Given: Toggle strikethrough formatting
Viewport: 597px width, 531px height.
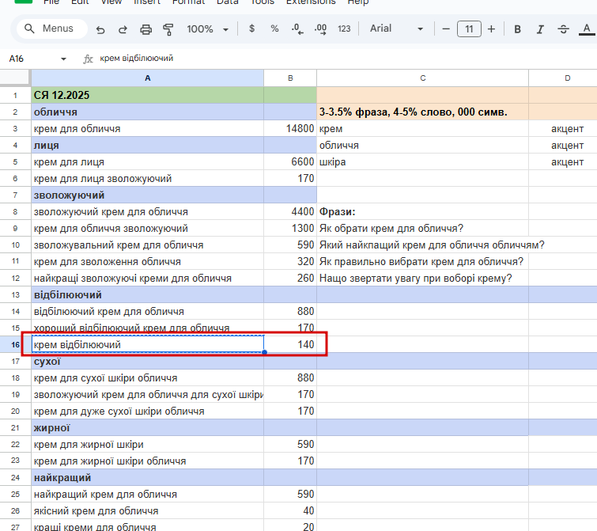Looking at the screenshot, I should tap(563, 29).
